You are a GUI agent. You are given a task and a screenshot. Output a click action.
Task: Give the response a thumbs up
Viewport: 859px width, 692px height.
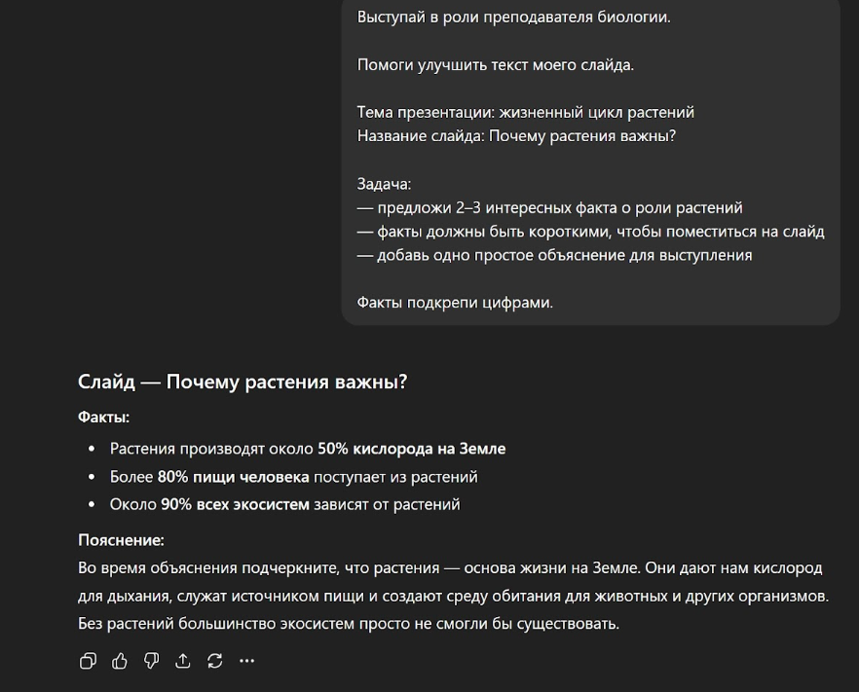(120, 661)
